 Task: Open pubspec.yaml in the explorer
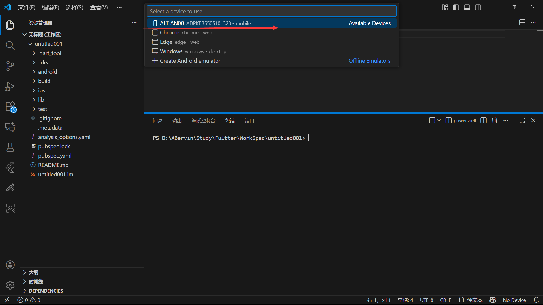click(x=55, y=156)
